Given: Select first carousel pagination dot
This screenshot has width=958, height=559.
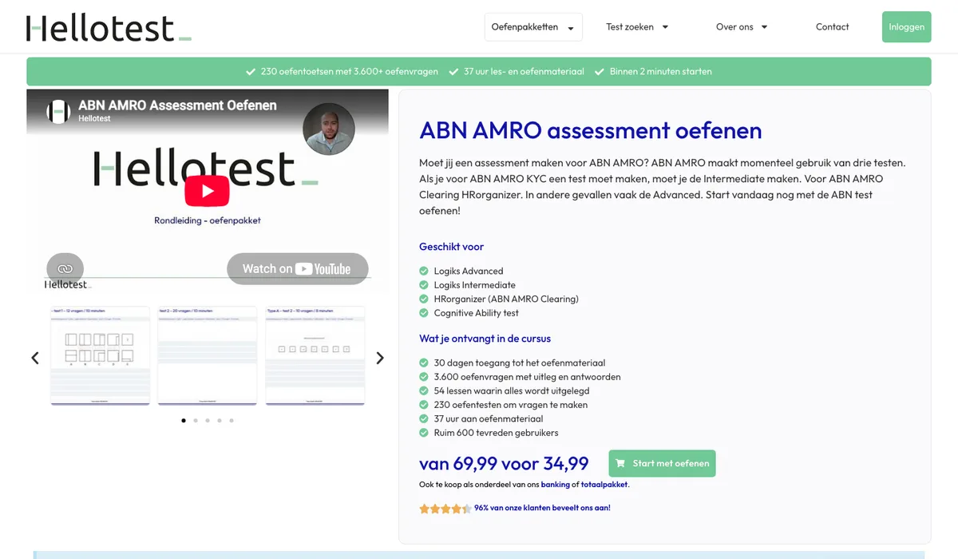Looking at the screenshot, I should (184, 420).
